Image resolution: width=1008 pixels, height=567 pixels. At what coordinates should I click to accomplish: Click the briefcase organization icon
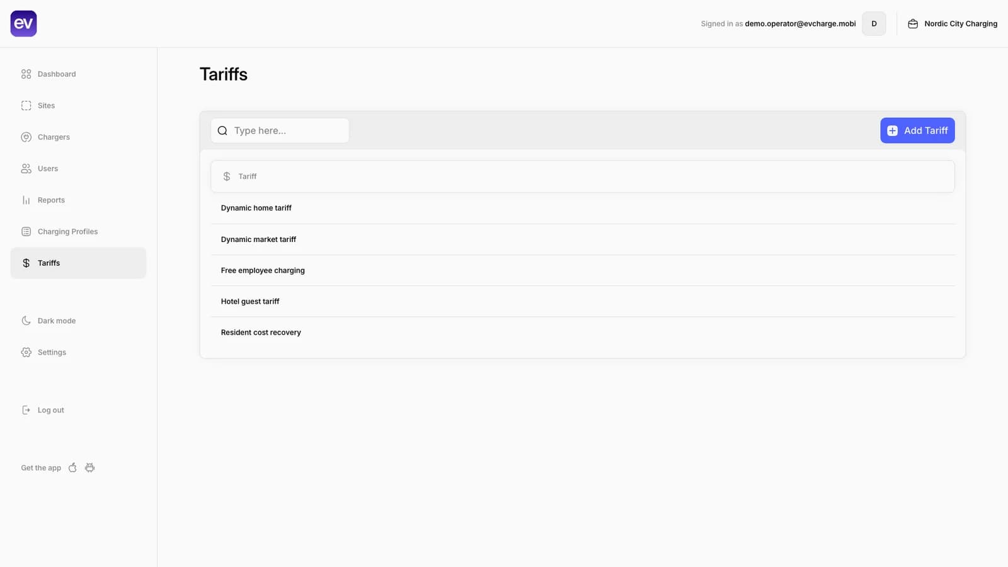(x=913, y=23)
